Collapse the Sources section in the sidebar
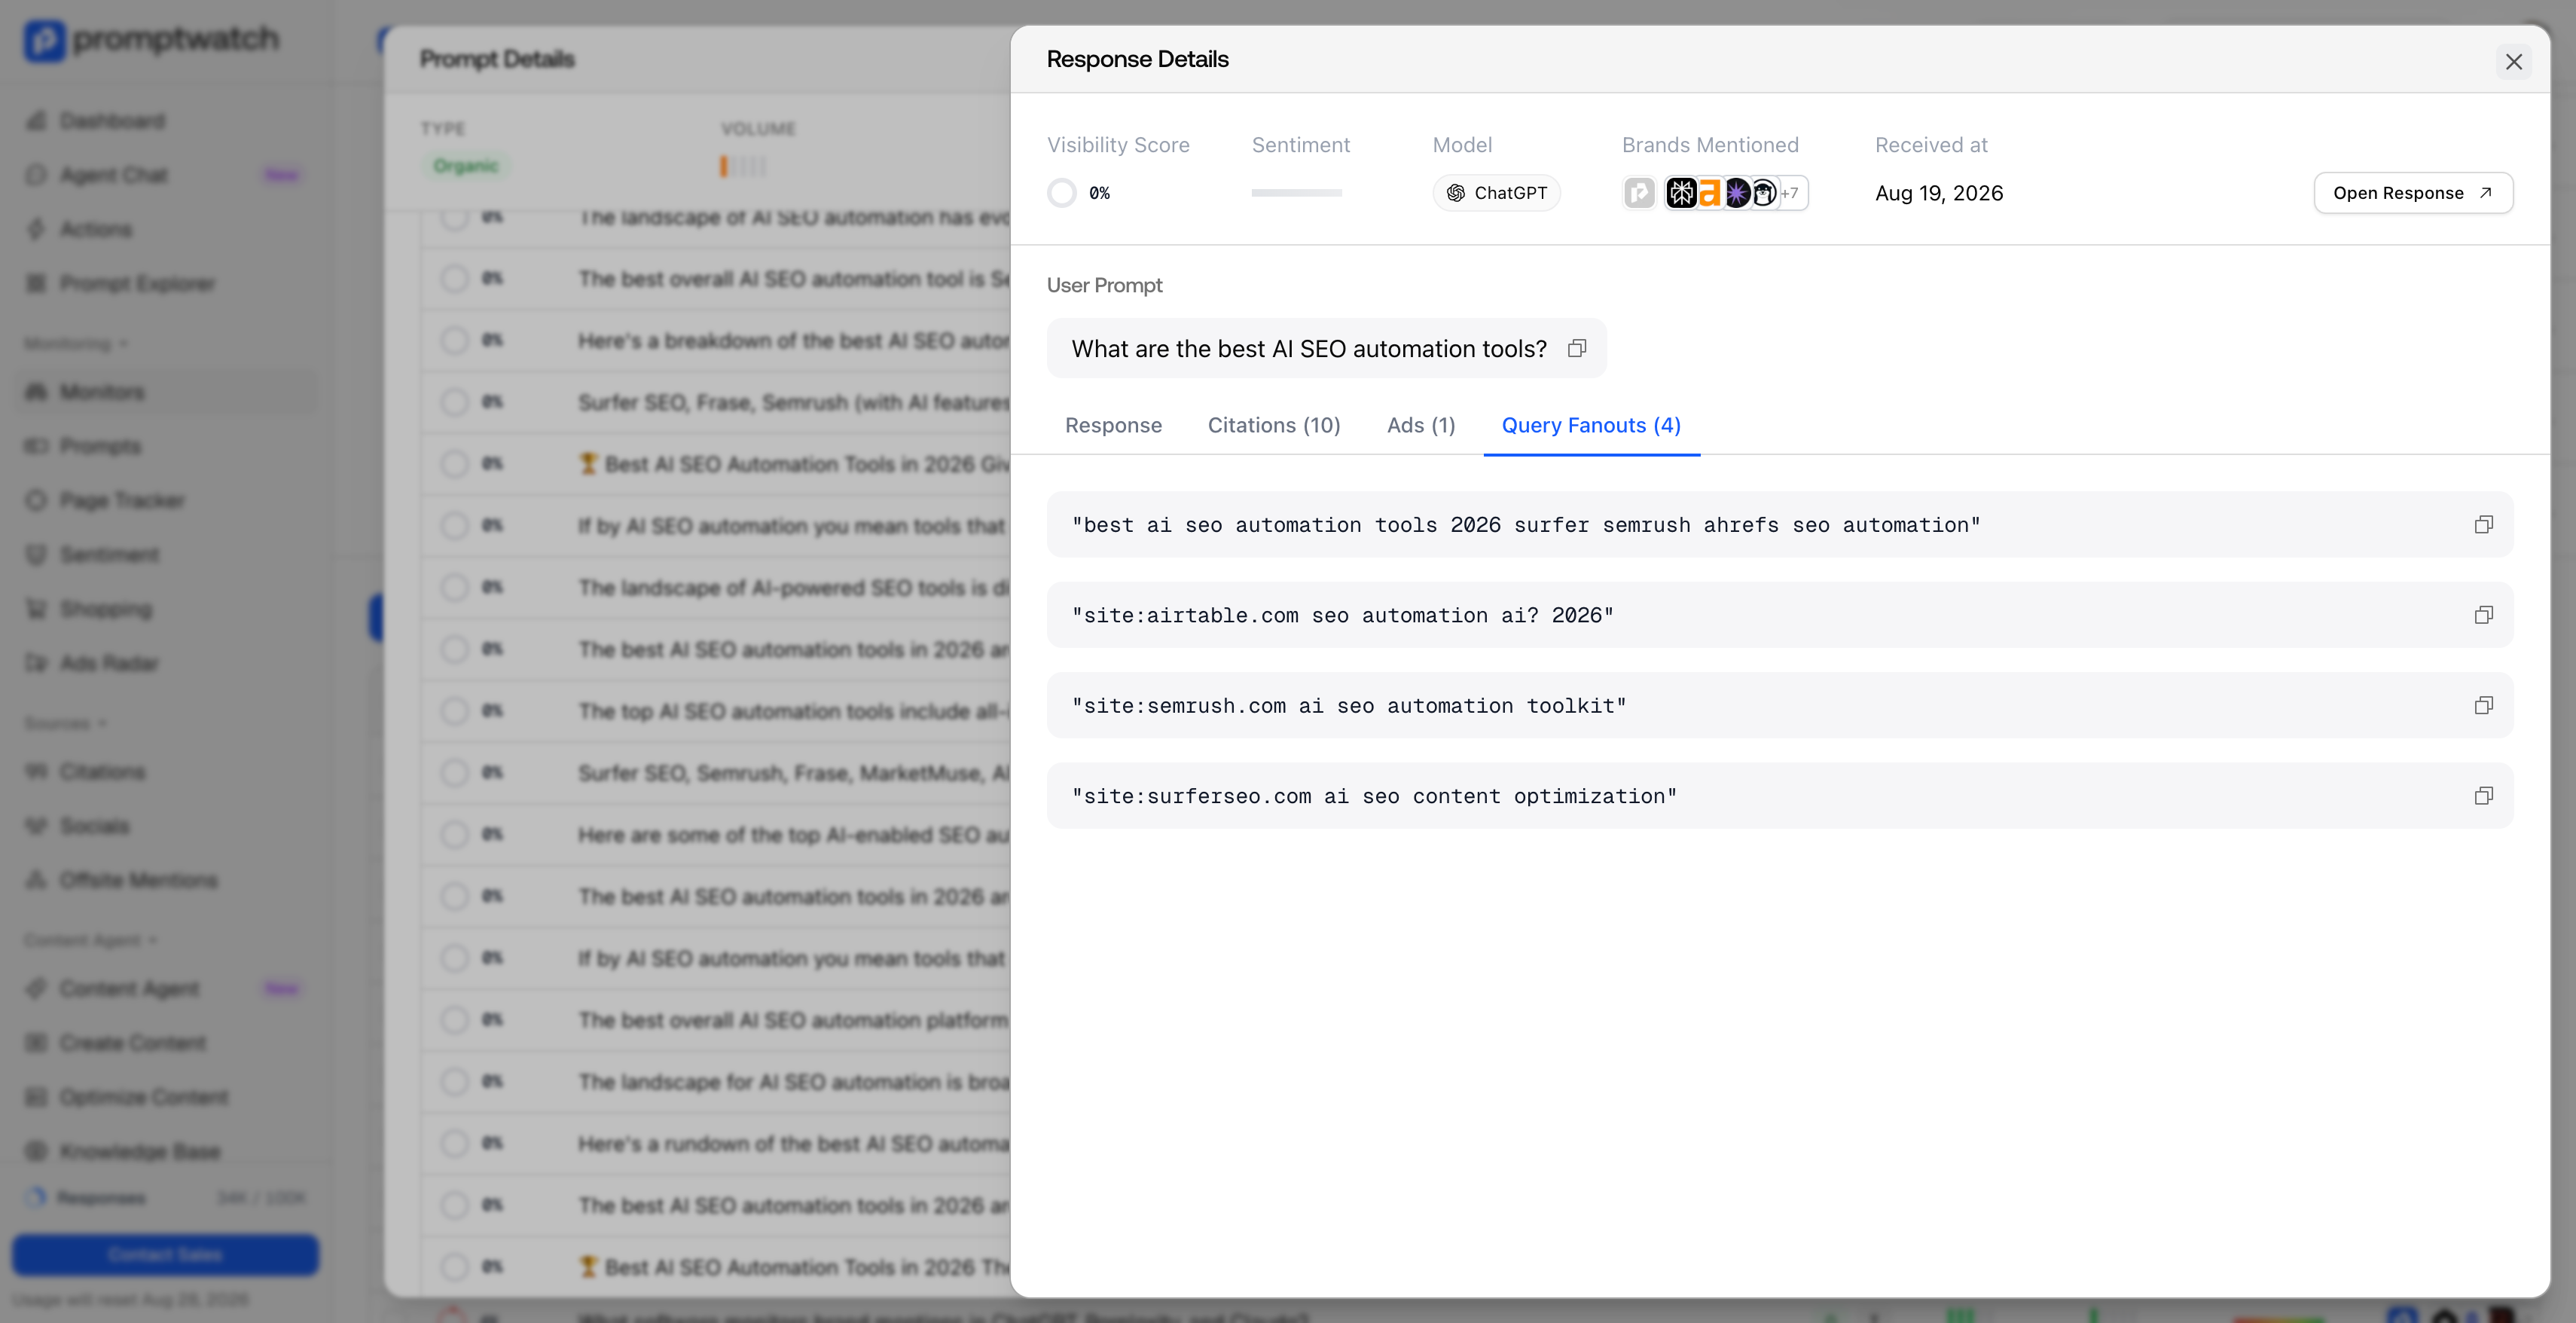The height and width of the screenshot is (1323, 2576). (x=65, y=723)
